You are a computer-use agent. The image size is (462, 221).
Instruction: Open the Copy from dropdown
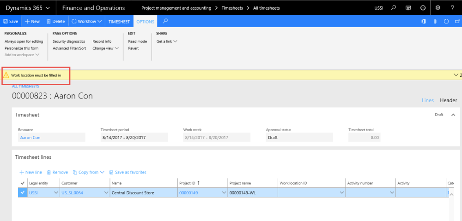click(x=89, y=172)
